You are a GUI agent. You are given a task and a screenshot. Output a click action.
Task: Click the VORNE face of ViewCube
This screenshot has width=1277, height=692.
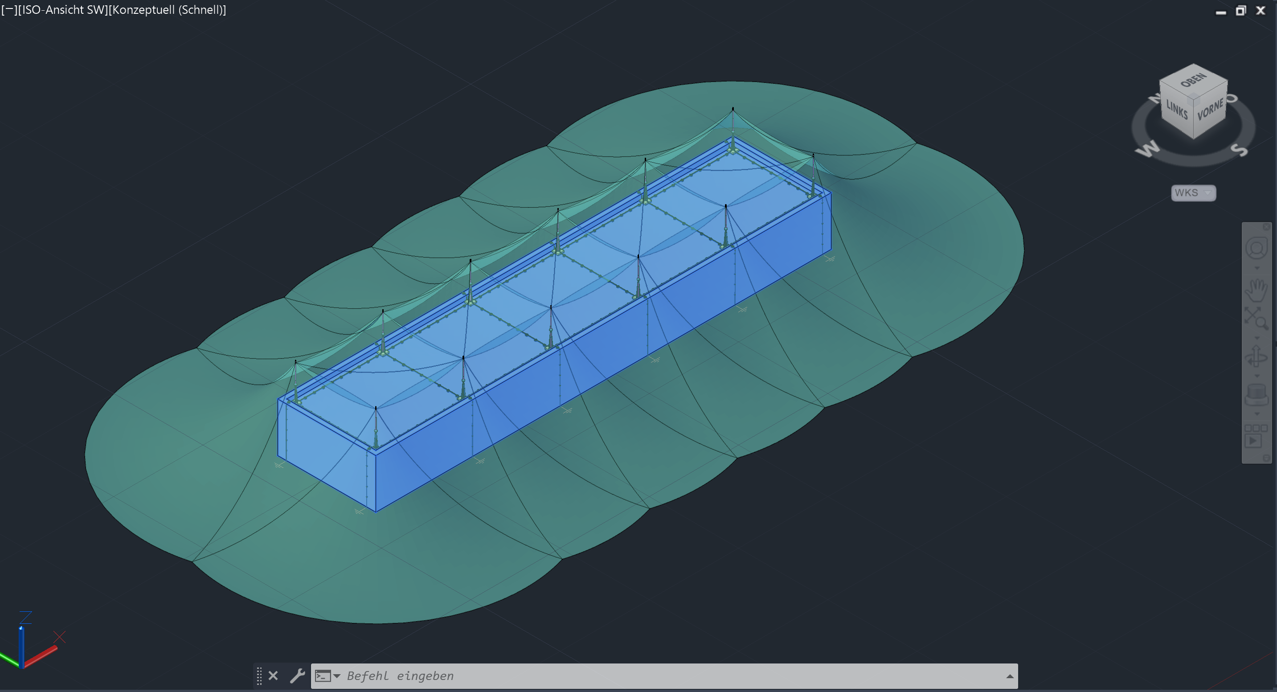pos(1210,110)
